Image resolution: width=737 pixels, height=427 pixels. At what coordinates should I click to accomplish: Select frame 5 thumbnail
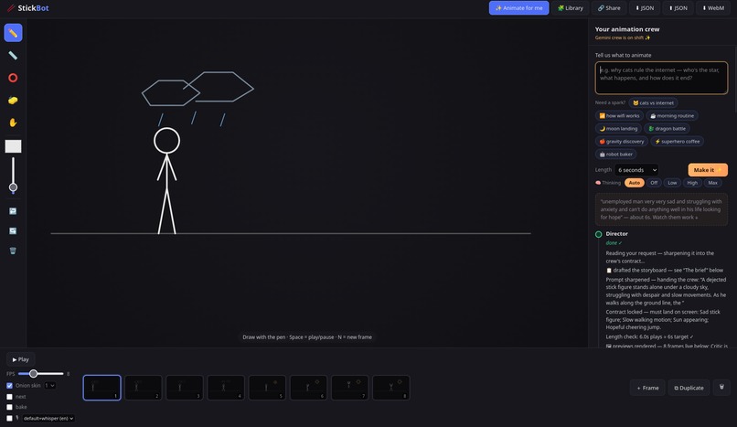tap(267, 388)
